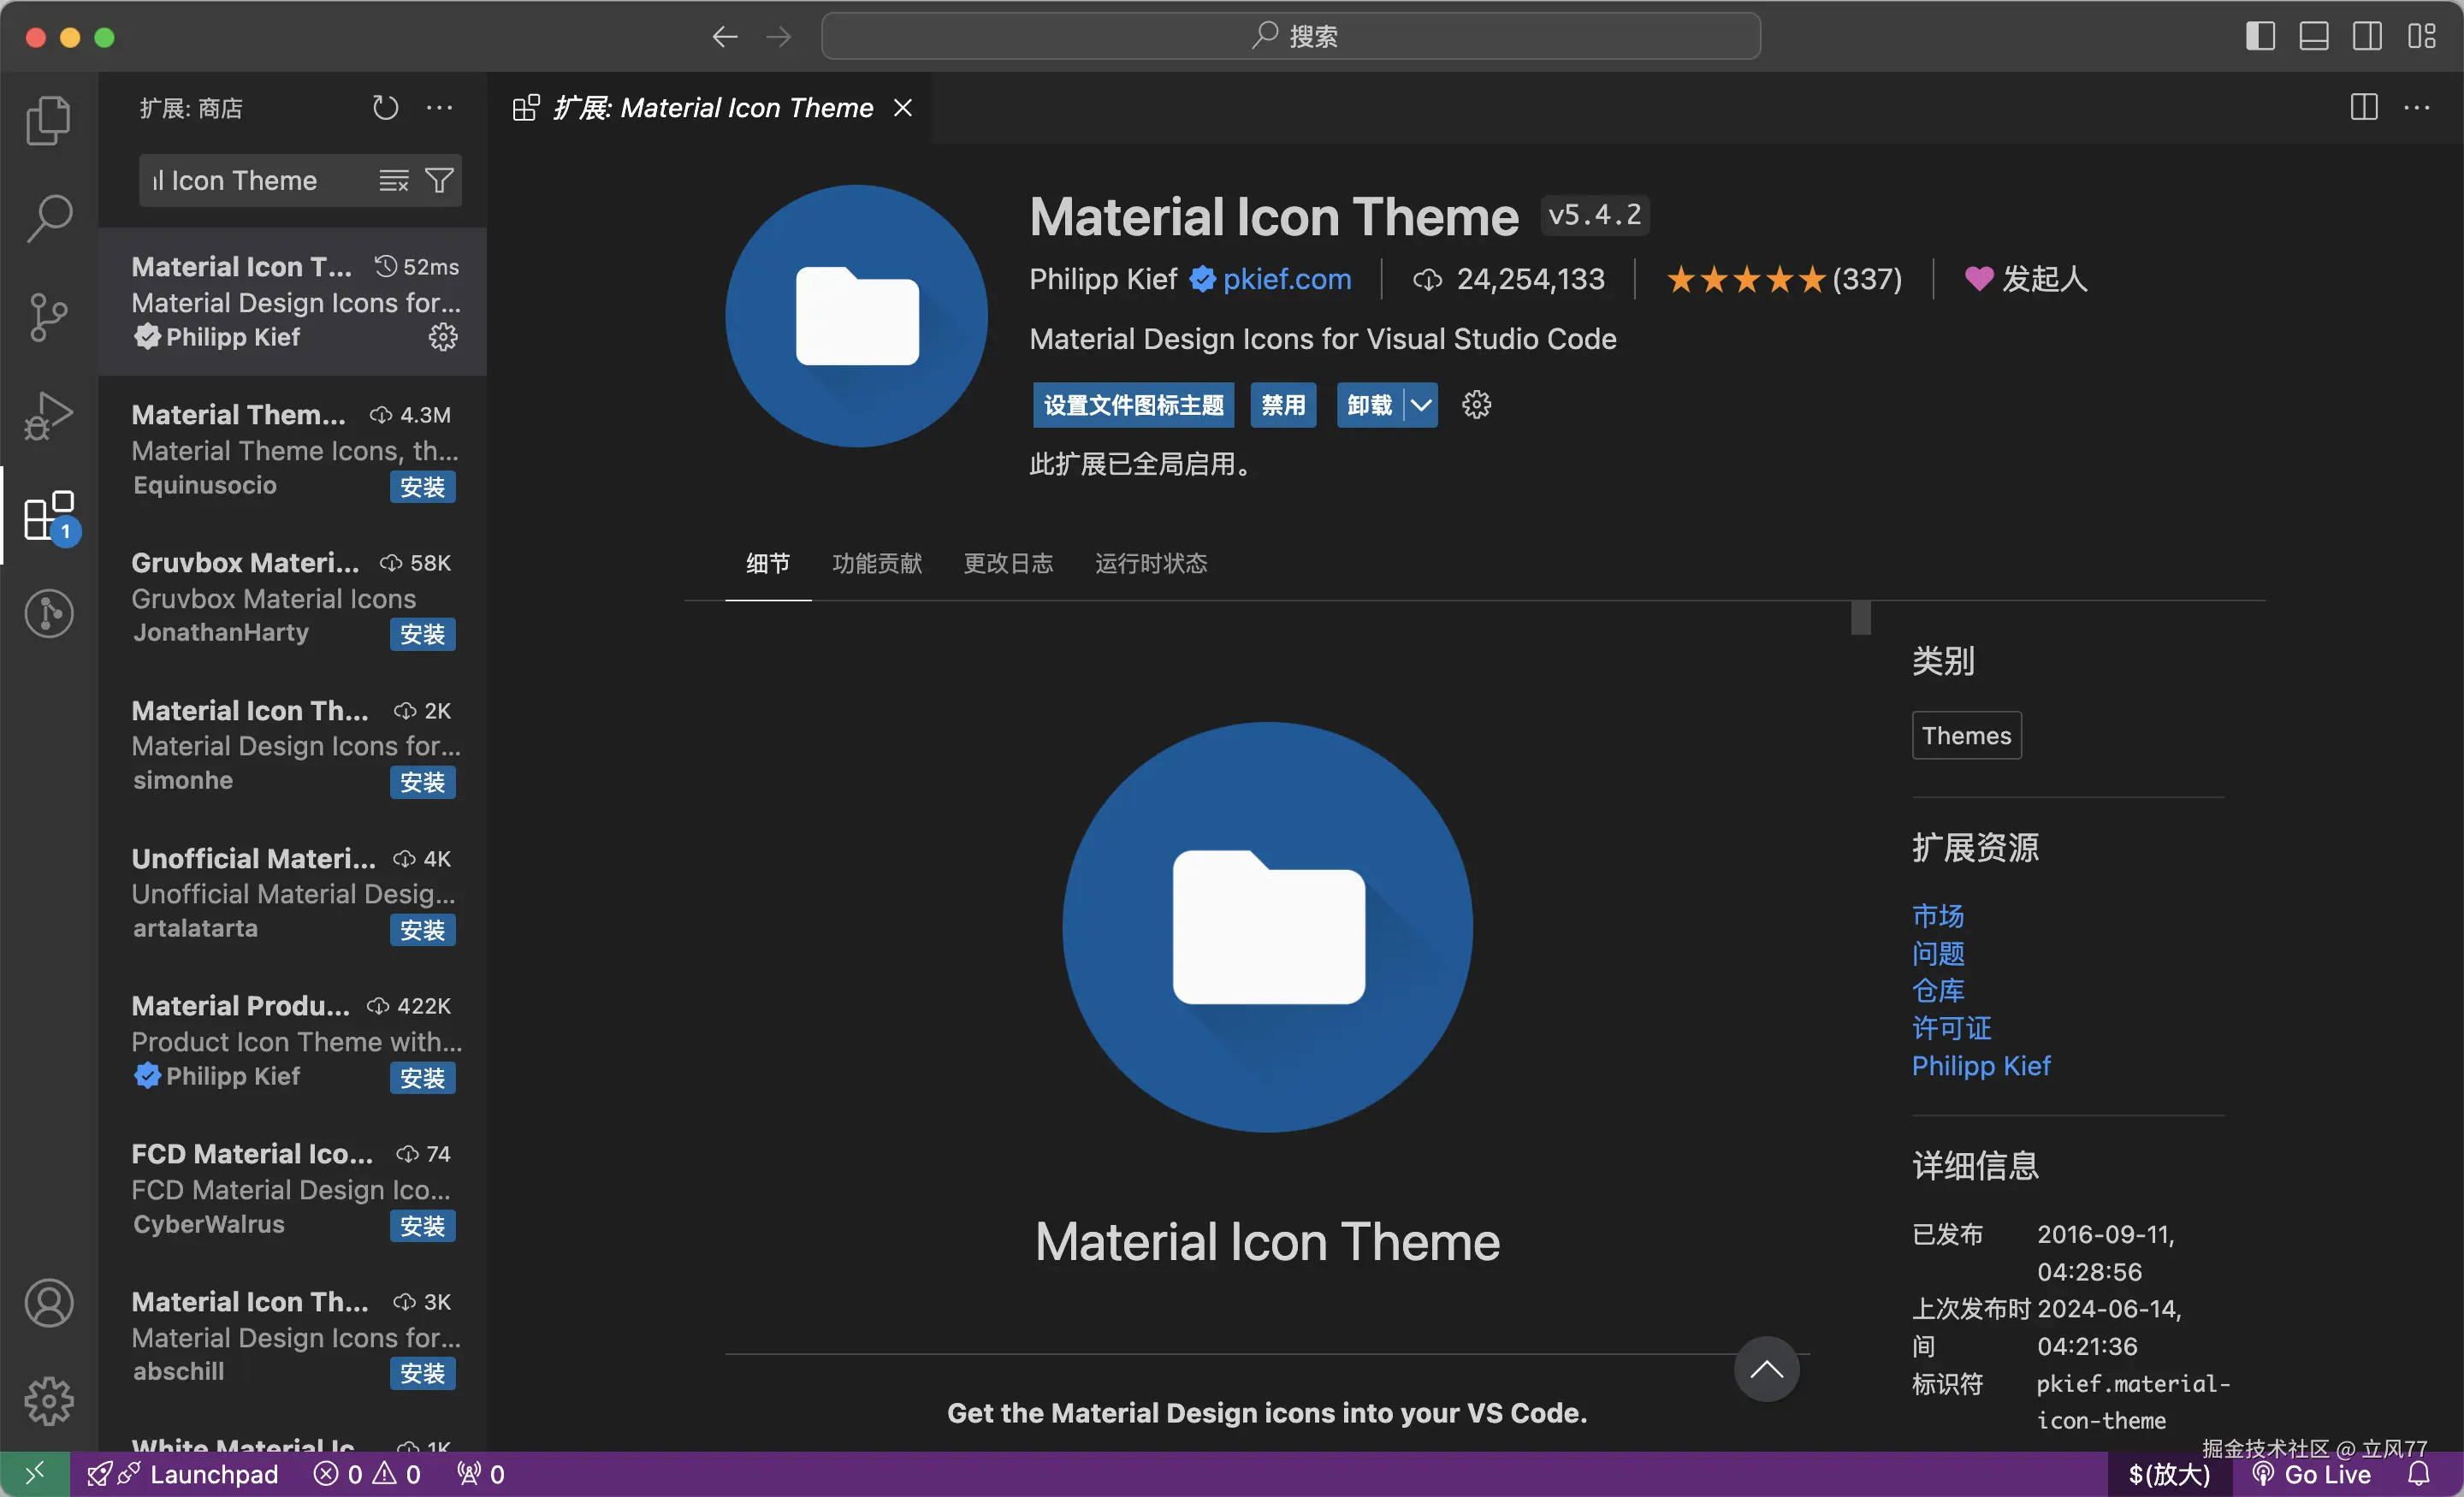The height and width of the screenshot is (1497, 2464).
Task: Click Launchpad in the status bar
Action: (x=183, y=1474)
